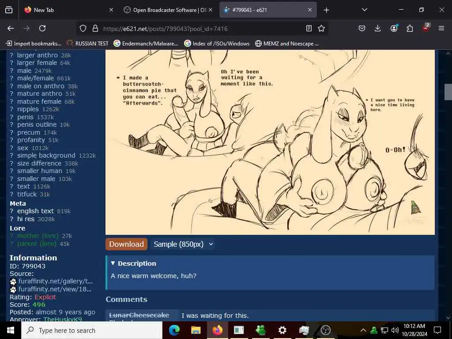Image resolution: width=452 pixels, height=339 pixels.
Task: Switch to the Open Broadcaster Software tab
Action: [x=169, y=10]
